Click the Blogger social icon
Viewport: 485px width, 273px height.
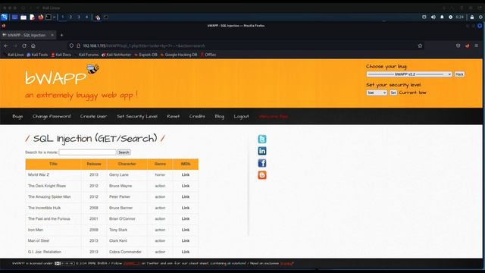[x=262, y=175]
